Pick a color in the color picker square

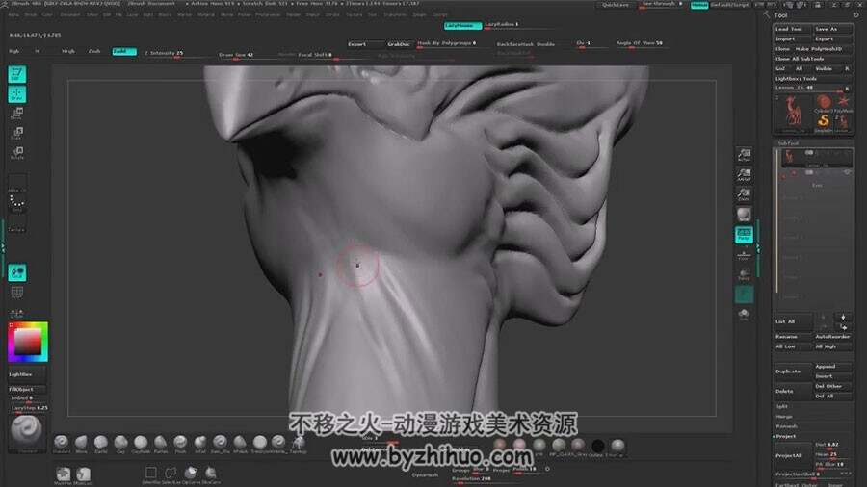coord(28,342)
